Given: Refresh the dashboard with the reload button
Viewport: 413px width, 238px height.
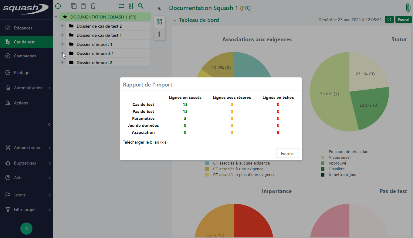Looking at the screenshot, I should [x=389, y=19].
